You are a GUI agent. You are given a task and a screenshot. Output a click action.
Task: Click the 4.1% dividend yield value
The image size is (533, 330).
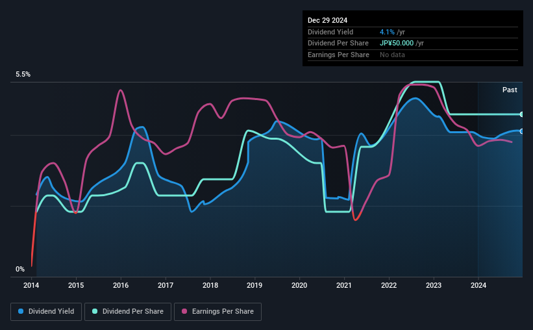[x=387, y=32]
